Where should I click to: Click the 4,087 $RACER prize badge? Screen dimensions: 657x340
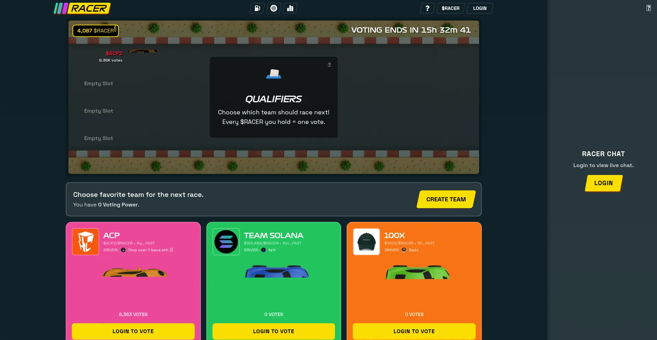(95, 31)
